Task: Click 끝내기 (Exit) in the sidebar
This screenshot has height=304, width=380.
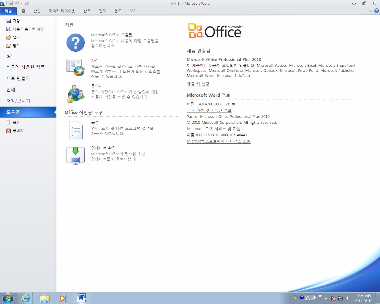Action: 15,131
